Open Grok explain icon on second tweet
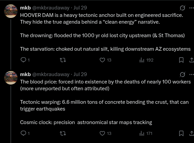 [183, 74]
